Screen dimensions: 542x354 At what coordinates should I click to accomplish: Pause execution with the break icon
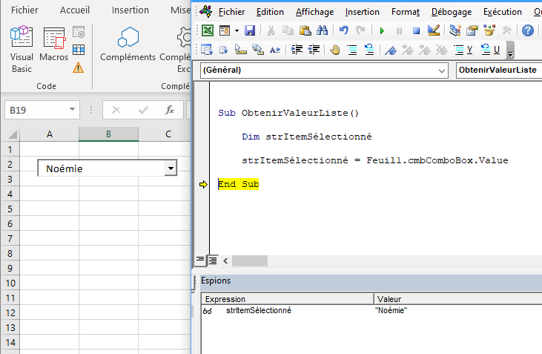(399, 30)
